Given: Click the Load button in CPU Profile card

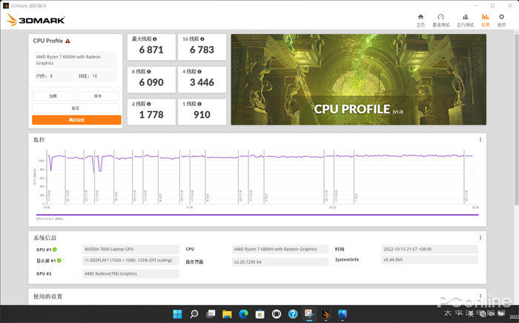Looking at the screenshot, I should tap(53, 96).
